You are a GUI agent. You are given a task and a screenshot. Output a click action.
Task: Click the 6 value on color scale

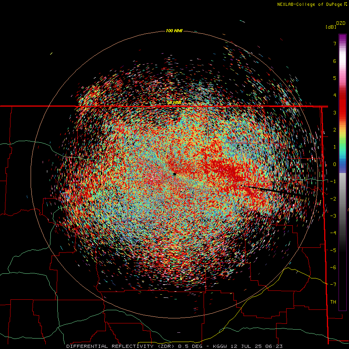pos(335,61)
